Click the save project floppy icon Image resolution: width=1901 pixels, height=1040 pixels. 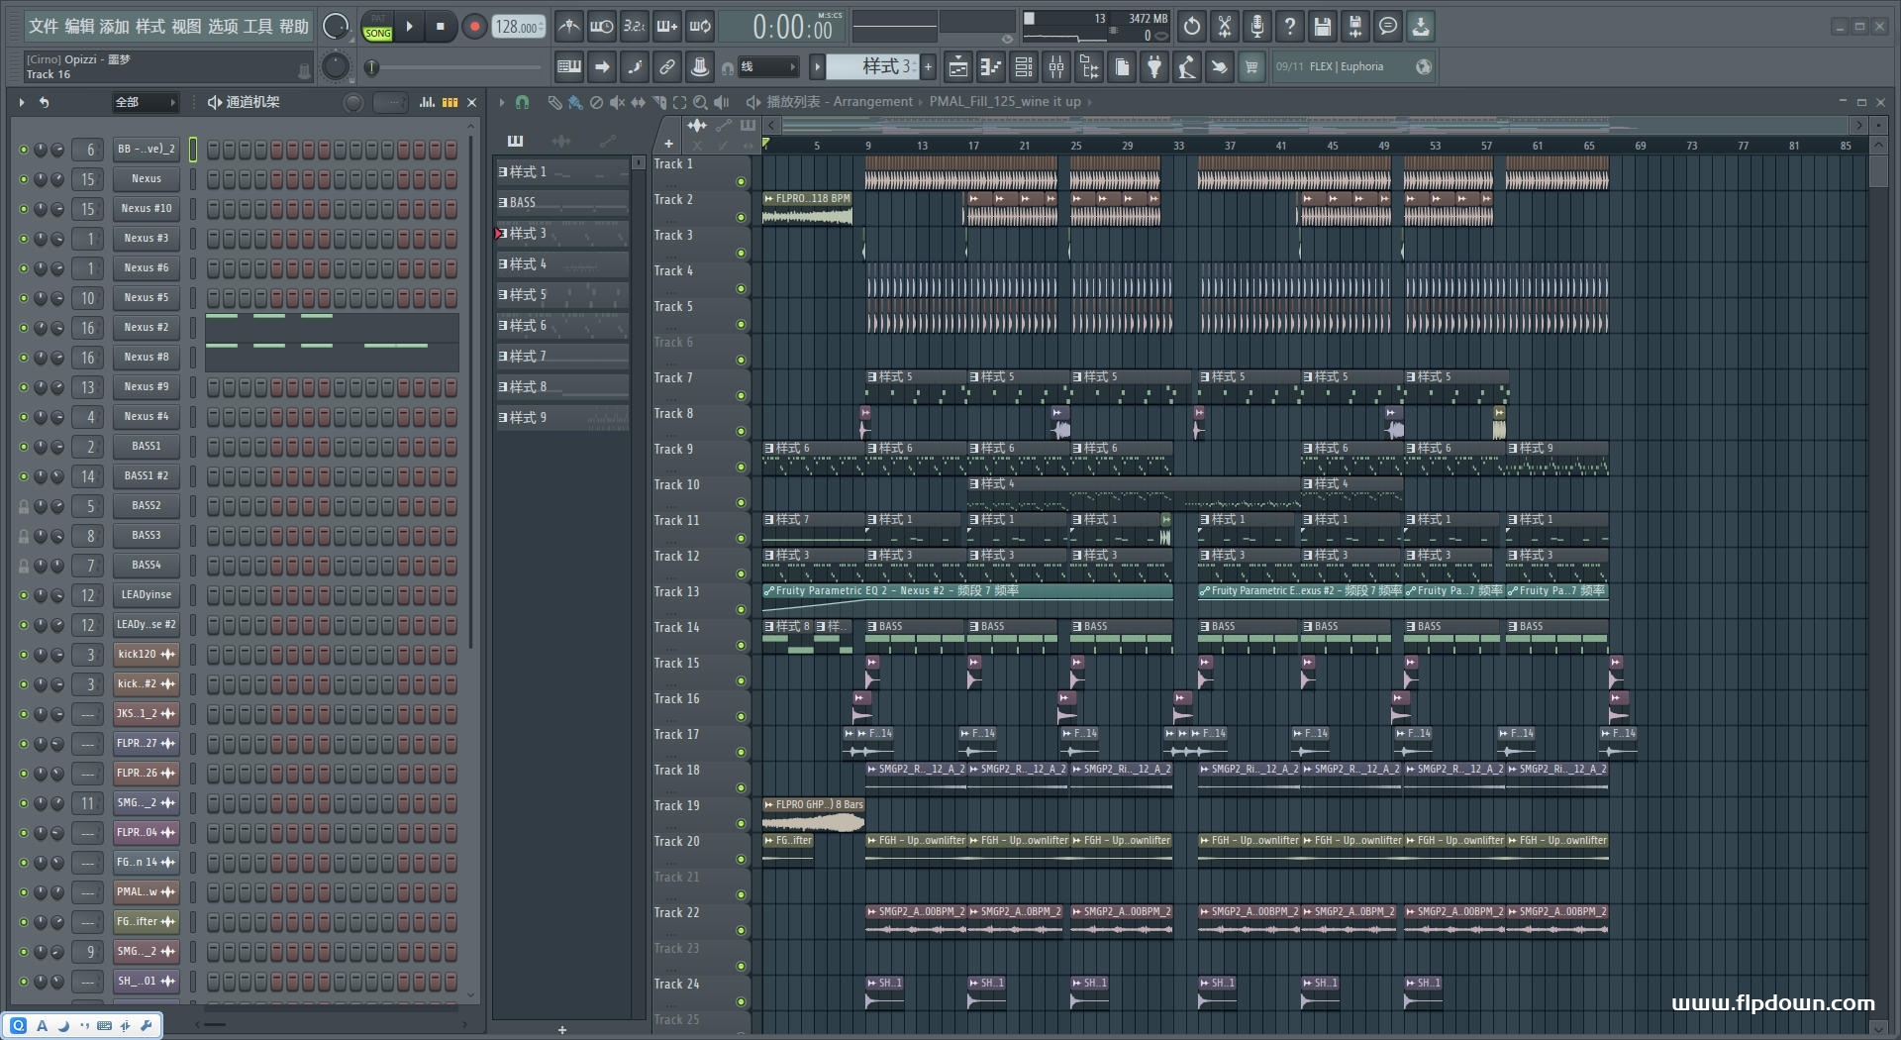tap(1322, 27)
